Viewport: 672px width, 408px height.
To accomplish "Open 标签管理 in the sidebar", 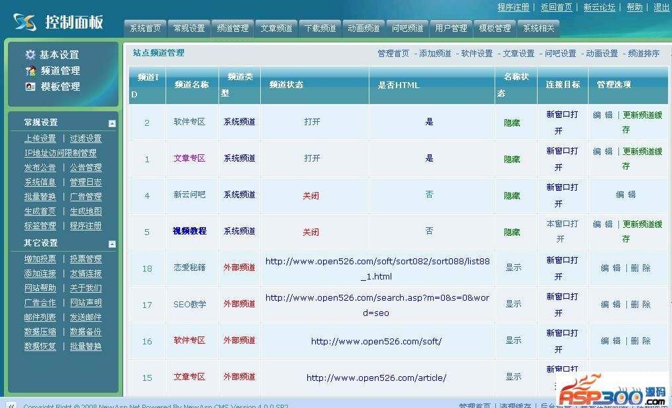I will pos(40,226).
